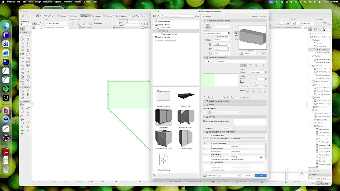Open the Document menu in the menu bar
340x191 pixels.
point(48,2)
